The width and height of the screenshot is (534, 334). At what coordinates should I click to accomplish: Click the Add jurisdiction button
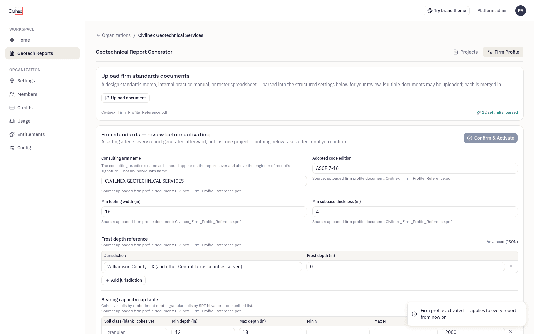tap(123, 280)
